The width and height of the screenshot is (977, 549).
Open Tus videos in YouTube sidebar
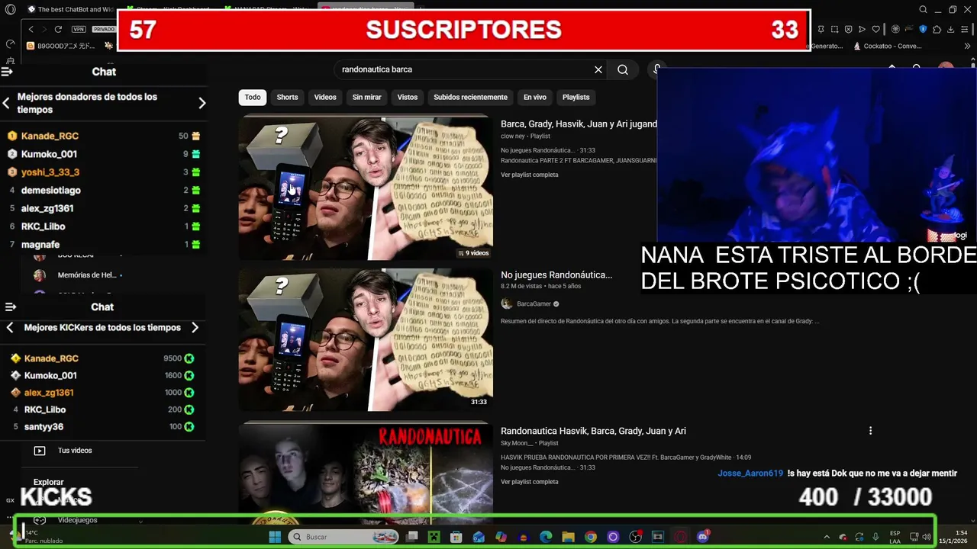[x=75, y=451]
